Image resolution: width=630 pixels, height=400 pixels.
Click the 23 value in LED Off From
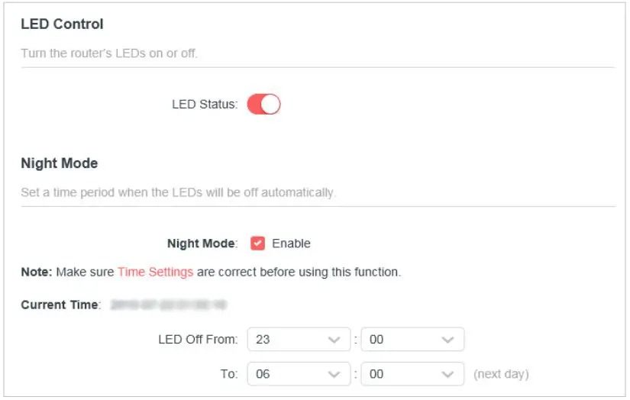click(263, 340)
